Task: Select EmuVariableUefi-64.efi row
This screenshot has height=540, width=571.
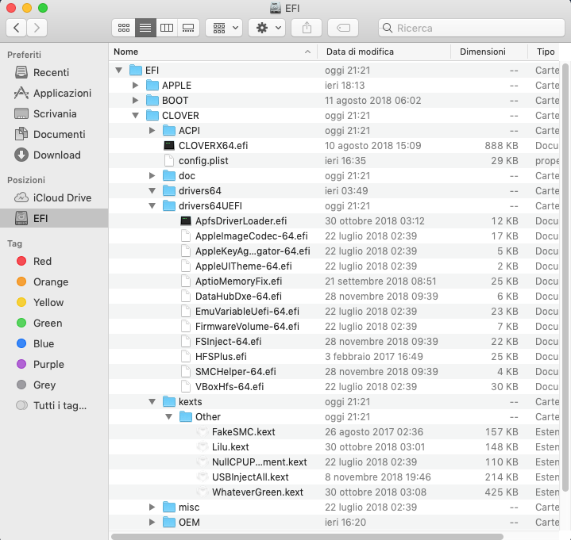Action: (x=334, y=312)
